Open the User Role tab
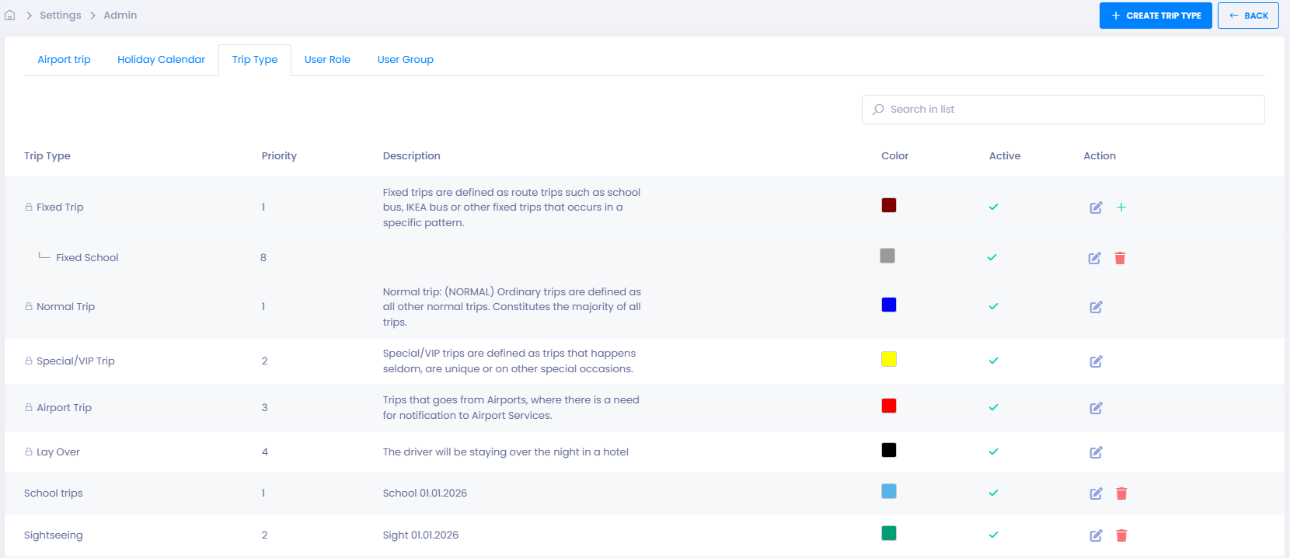The height and width of the screenshot is (558, 1290). point(327,60)
